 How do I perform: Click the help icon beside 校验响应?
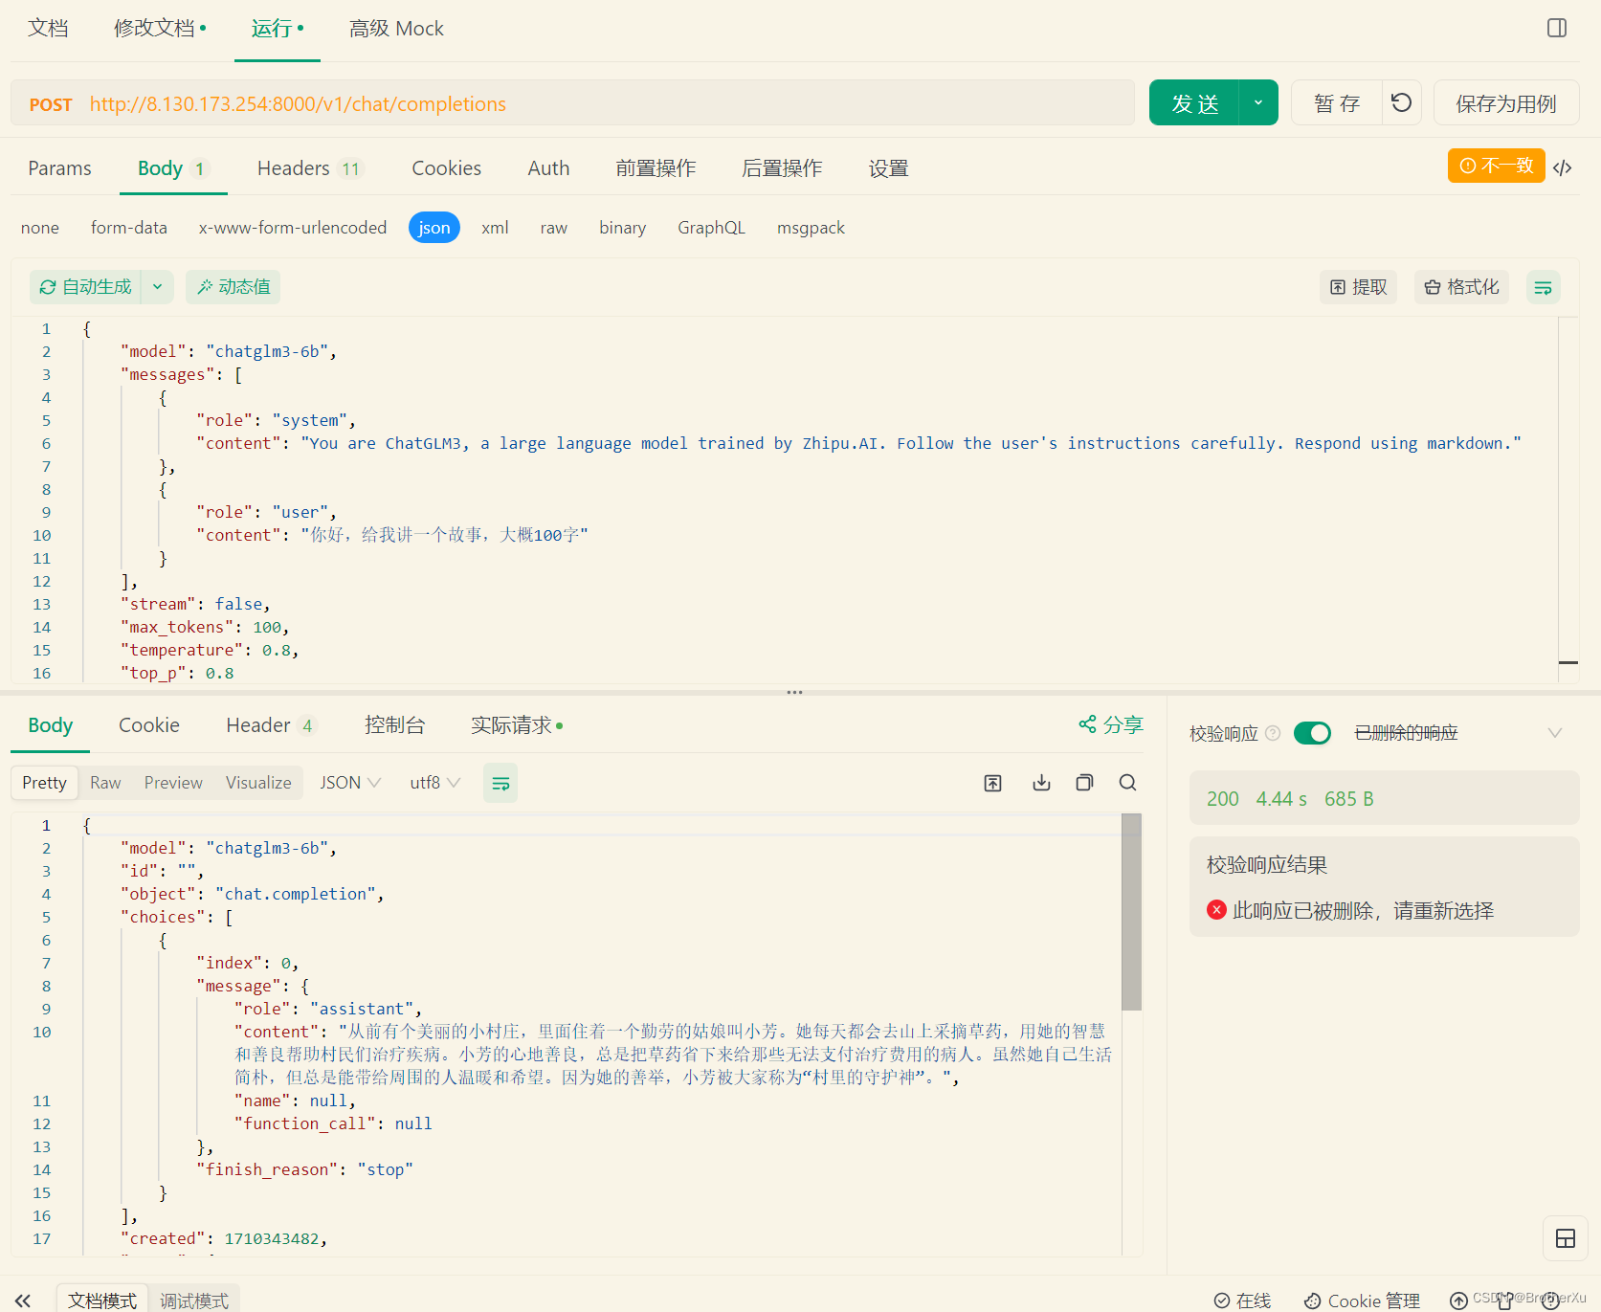tap(1273, 733)
